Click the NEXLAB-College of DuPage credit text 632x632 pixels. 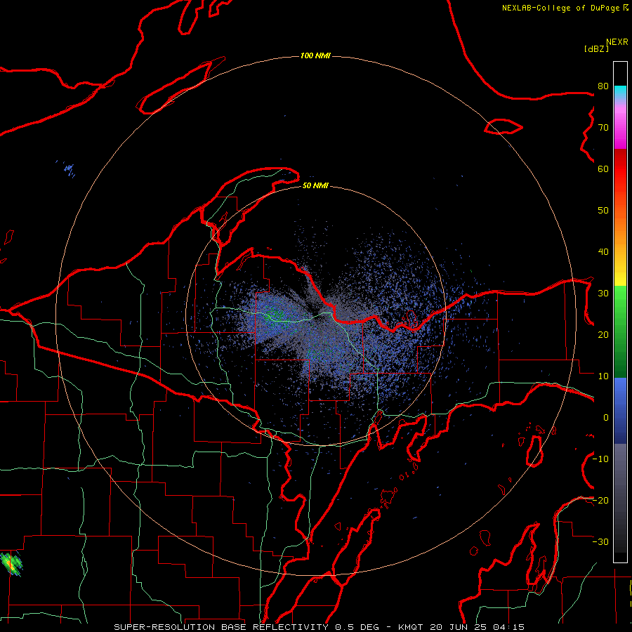point(565,8)
